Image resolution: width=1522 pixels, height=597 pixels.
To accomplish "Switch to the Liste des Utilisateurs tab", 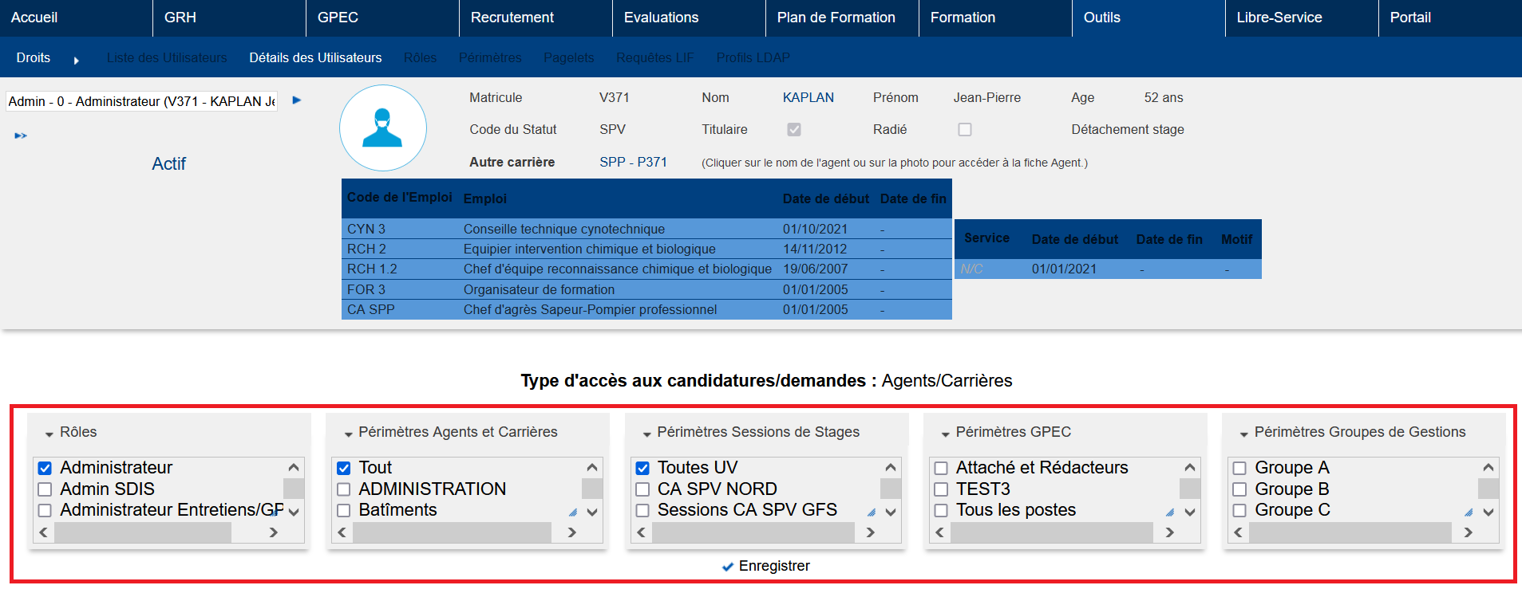I will point(166,58).
